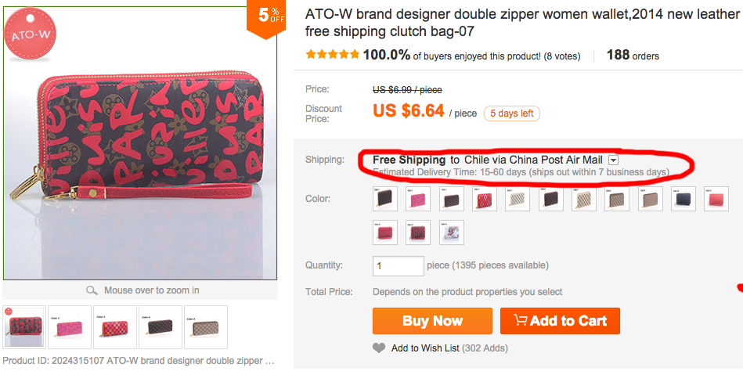743x371 pixels.
Task: Click the heart icon beside Add to Wish List
Action: [379, 348]
